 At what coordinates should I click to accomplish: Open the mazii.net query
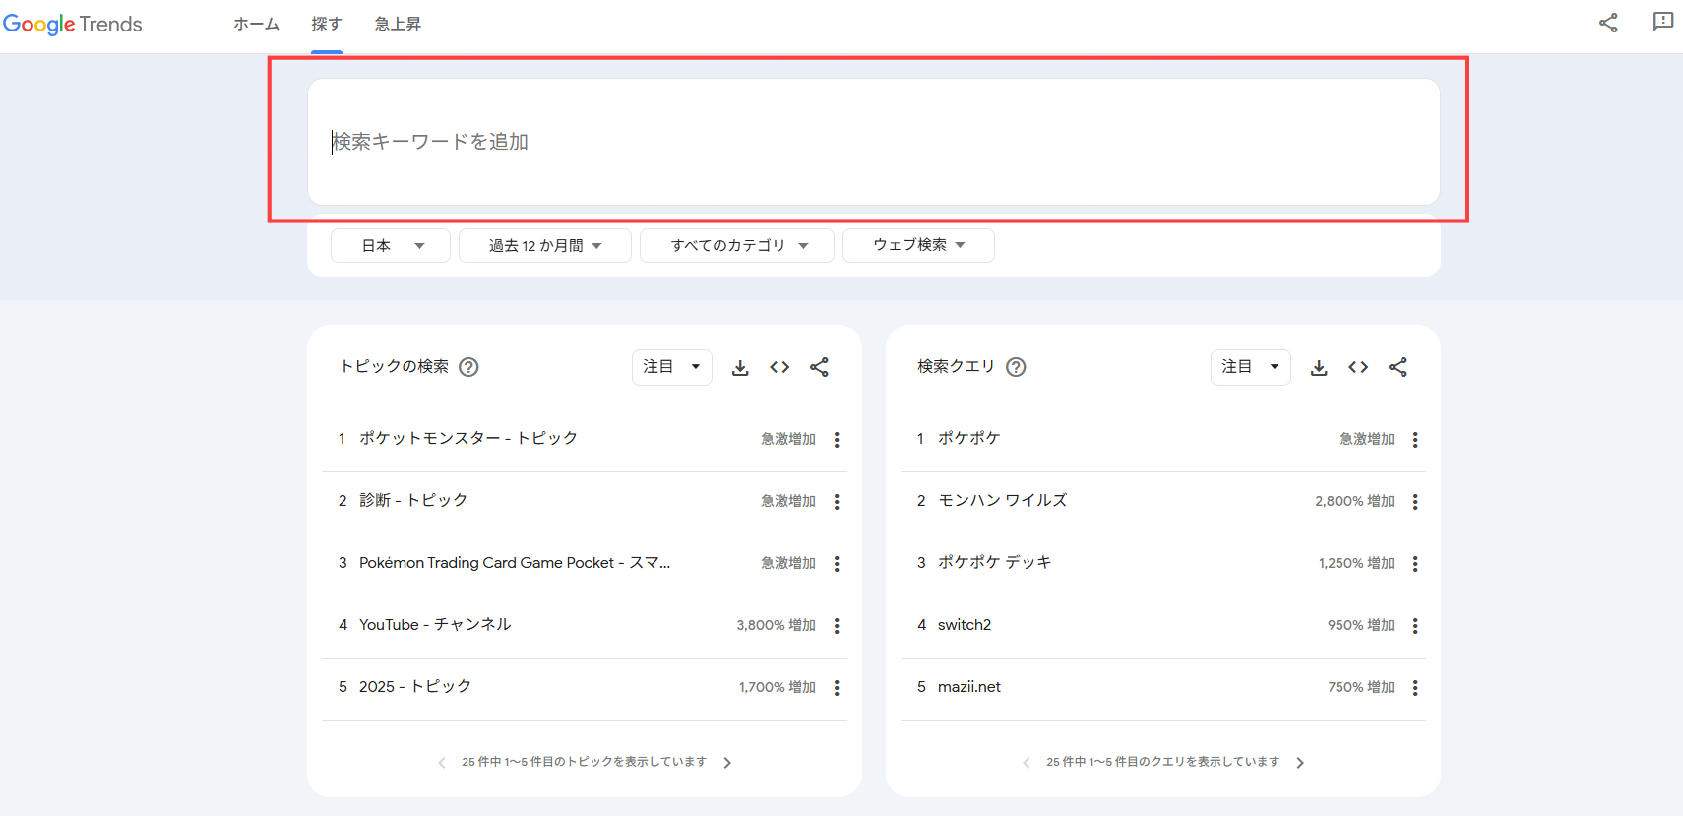(969, 687)
